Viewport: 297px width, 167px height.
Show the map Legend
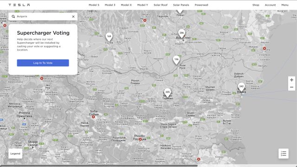(x=15, y=154)
